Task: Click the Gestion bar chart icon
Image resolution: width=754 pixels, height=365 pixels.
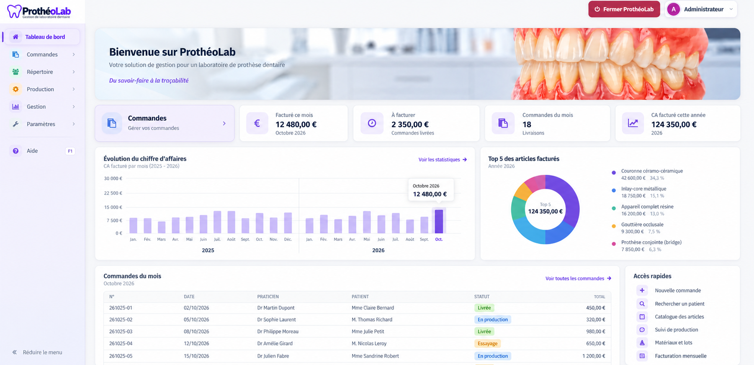Action: pyautogui.click(x=15, y=107)
